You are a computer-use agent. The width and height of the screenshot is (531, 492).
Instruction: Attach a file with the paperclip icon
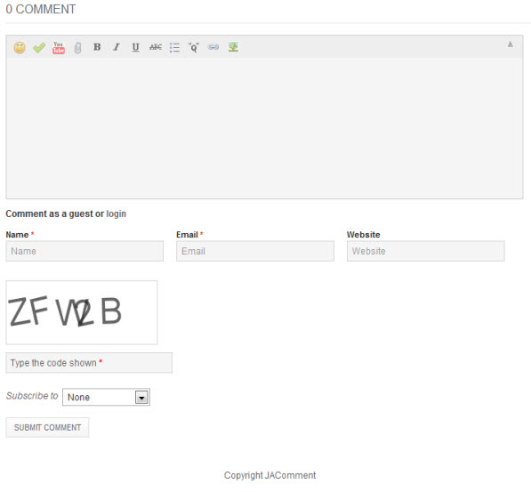(x=77, y=48)
